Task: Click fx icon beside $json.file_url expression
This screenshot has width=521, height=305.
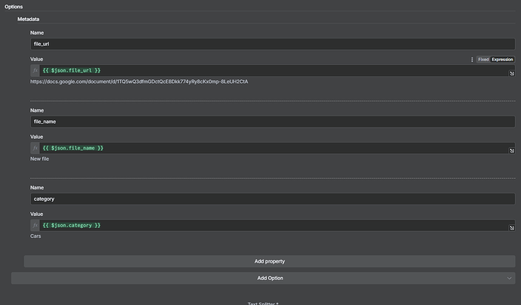Action: click(x=35, y=70)
